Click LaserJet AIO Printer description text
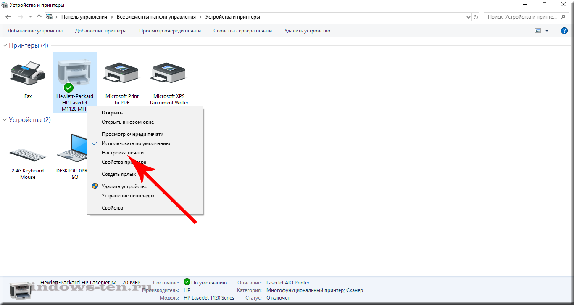Image resolution: width=574 pixels, height=305 pixels. pyautogui.click(x=288, y=283)
